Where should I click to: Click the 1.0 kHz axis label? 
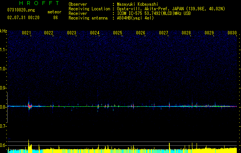[x=3, y=69]
